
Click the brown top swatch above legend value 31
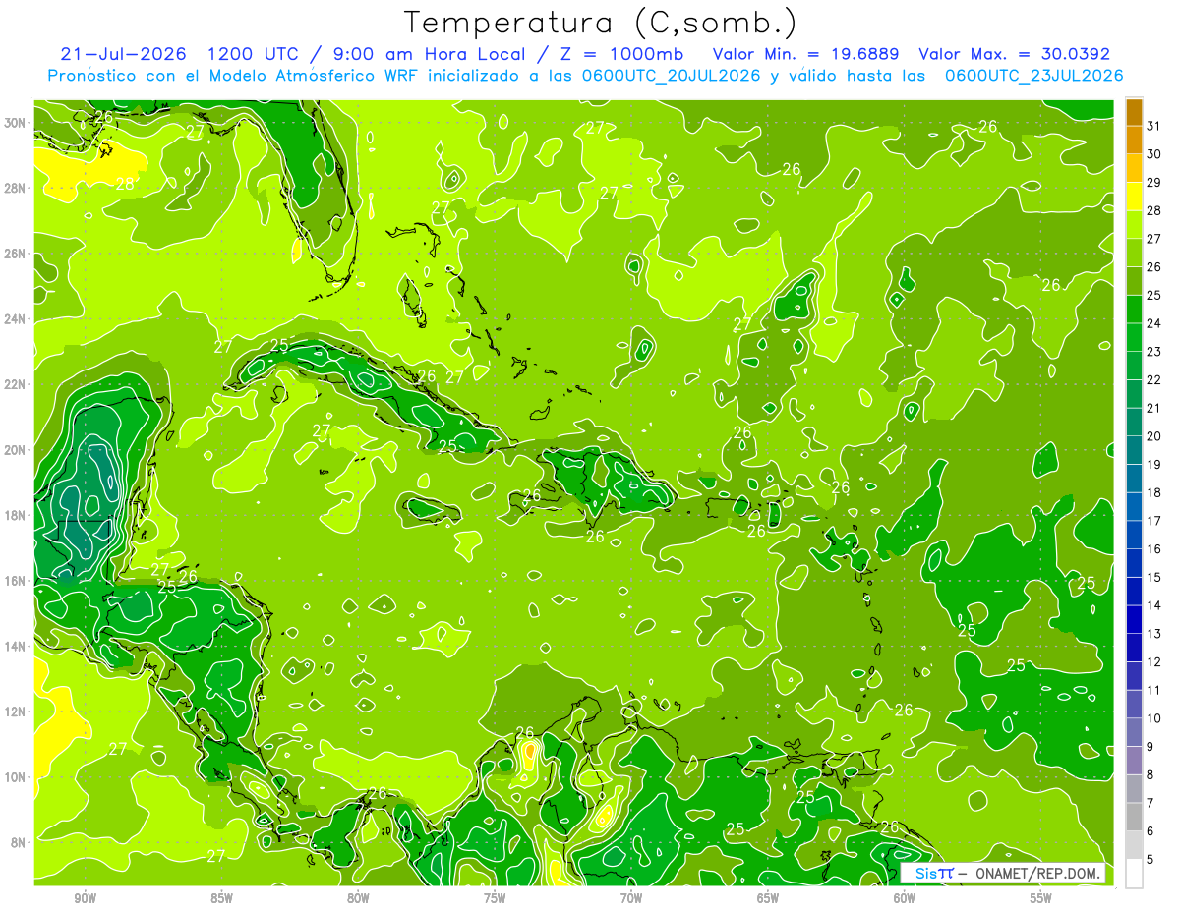pos(1134,112)
